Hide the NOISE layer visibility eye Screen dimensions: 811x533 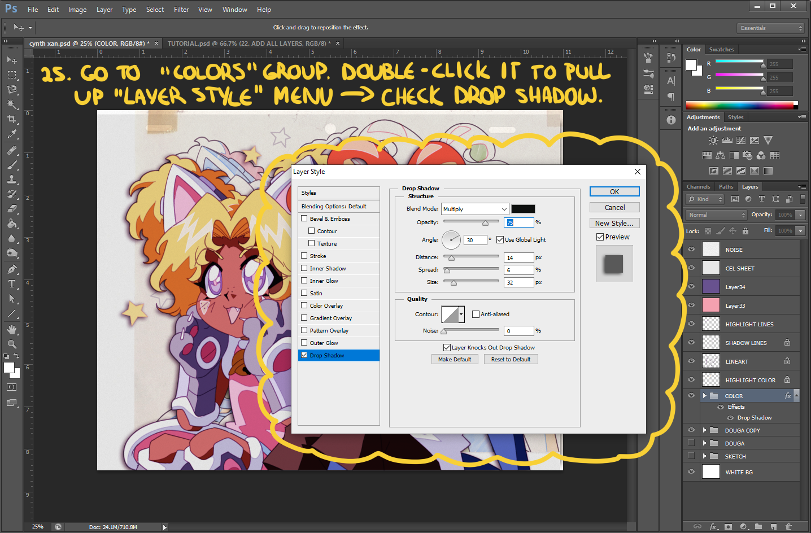tap(691, 250)
